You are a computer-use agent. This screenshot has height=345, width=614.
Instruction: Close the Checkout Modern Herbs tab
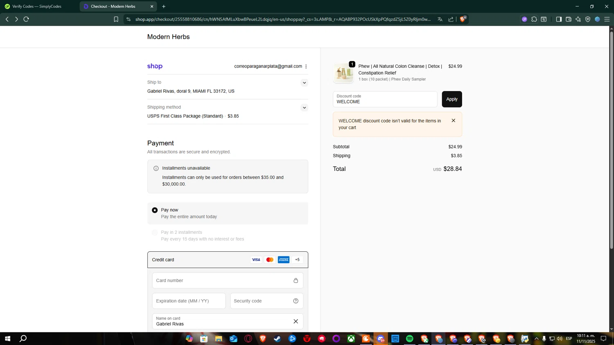tap(152, 7)
